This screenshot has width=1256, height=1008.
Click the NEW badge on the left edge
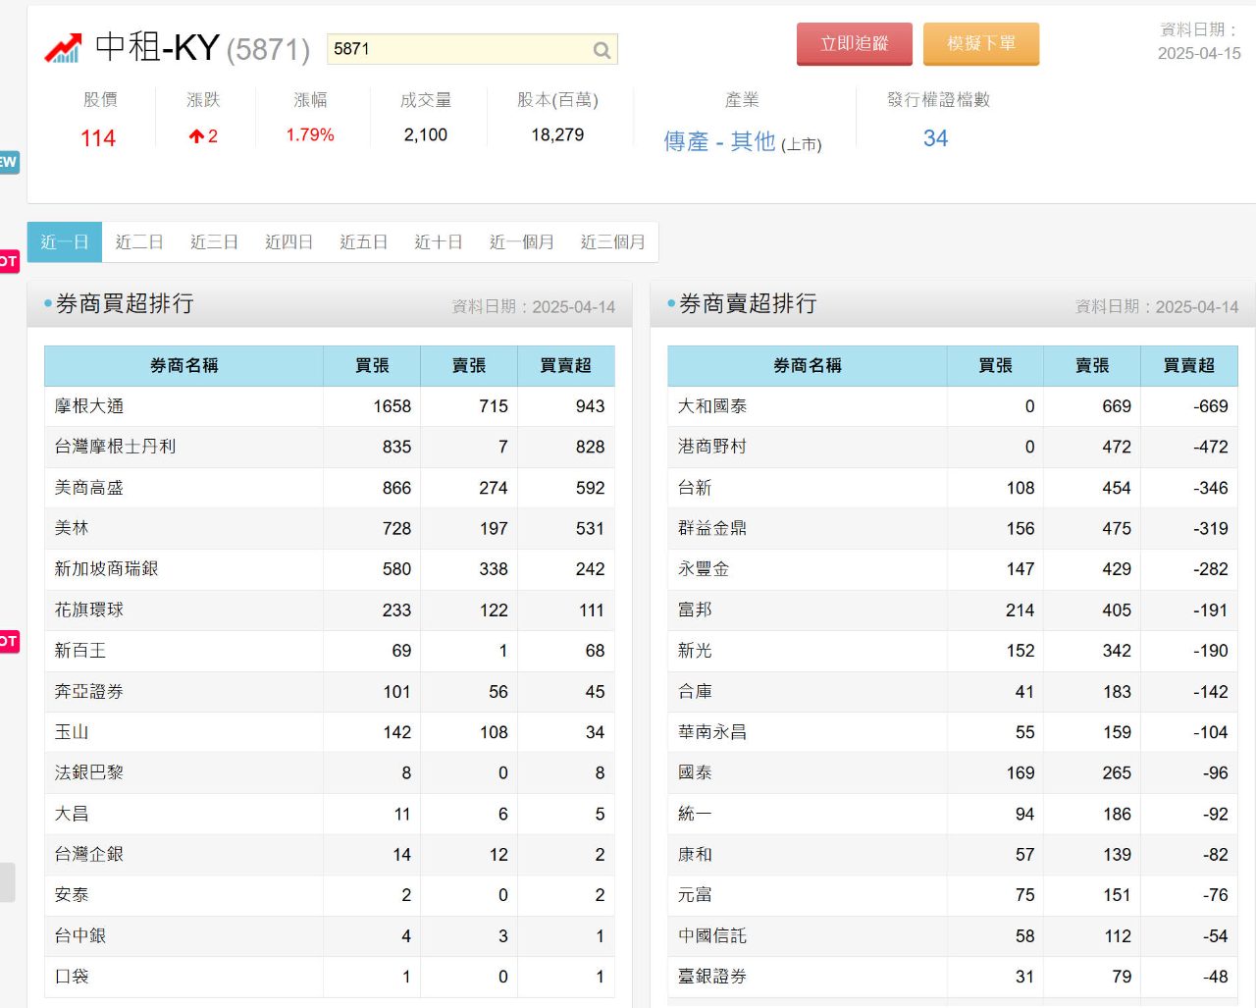(x=6, y=163)
